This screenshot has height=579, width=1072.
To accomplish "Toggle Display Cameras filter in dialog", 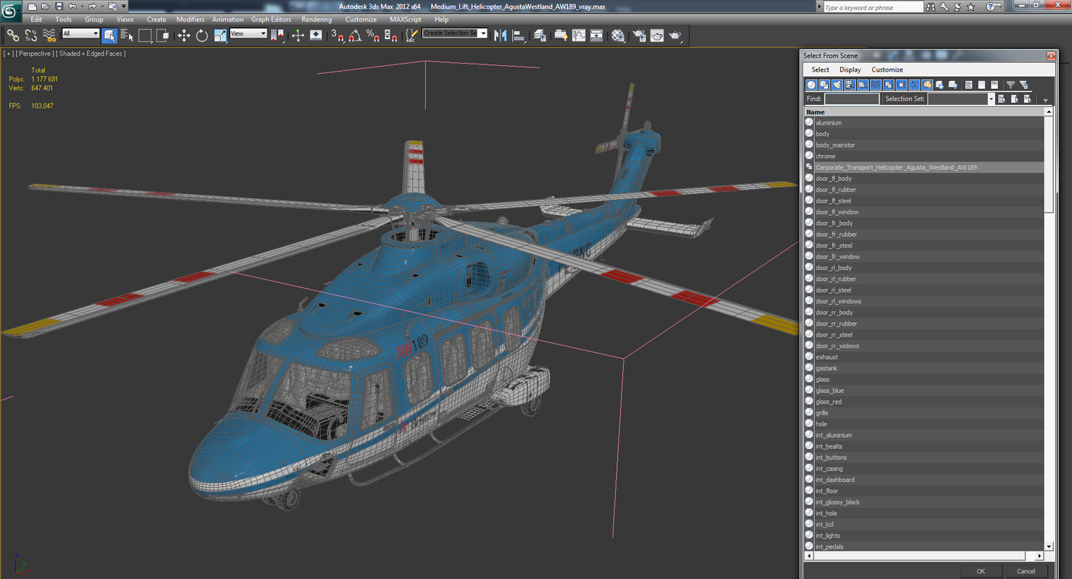I will click(x=850, y=85).
